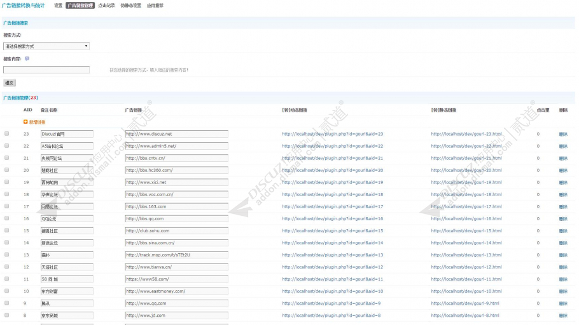Delete the row with AID 12
579x325 pixels.
563,267
